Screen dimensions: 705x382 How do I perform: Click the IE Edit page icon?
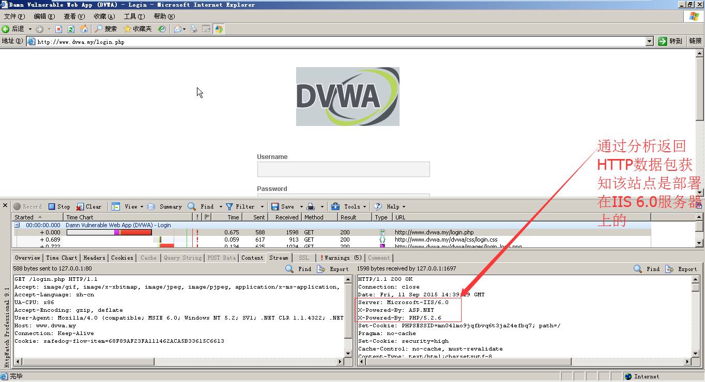[x=206, y=29]
